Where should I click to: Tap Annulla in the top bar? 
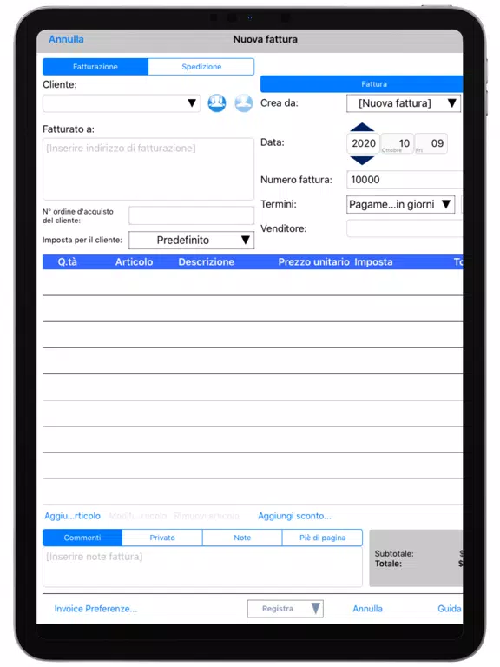tap(66, 39)
